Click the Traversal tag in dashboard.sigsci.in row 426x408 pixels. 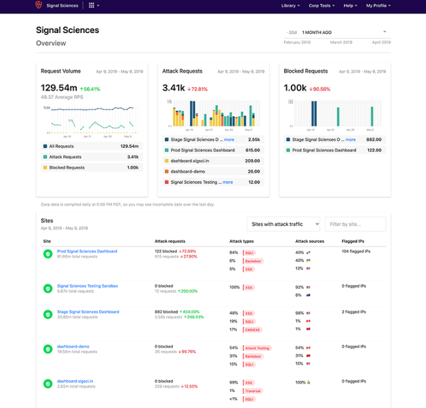point(253,391)
